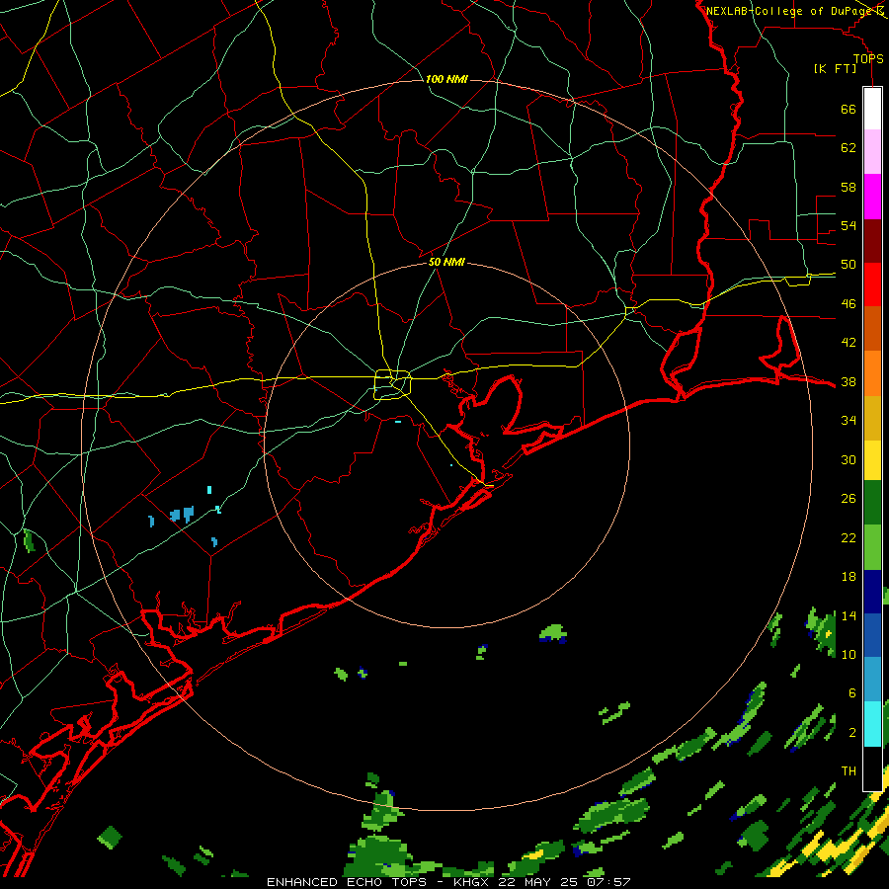Select the '54' legend value
Image resolution: width=889 pixels, height=889 pixels.
(849, 225)
